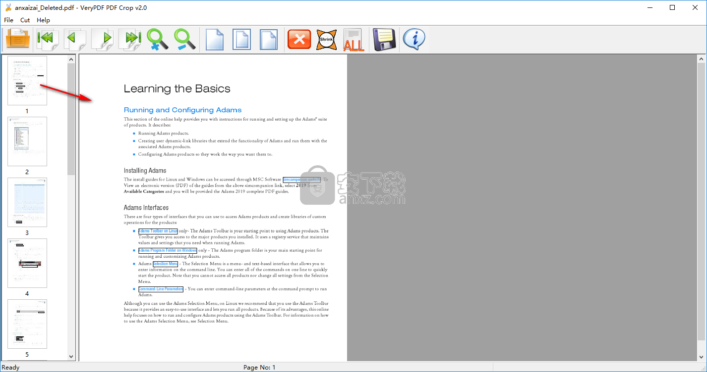
Task: Open the Adams Program Folder on Windows link
Action: pos(168,250)
